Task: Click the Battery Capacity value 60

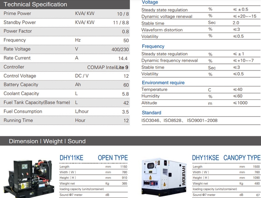Action: (x=126, y=85)
